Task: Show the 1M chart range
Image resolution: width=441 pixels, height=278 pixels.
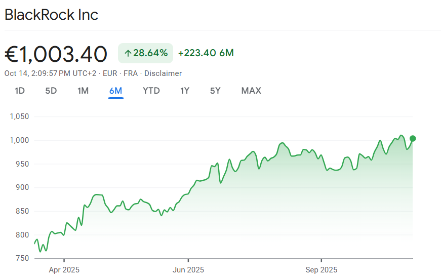Action: pos(83,91)
